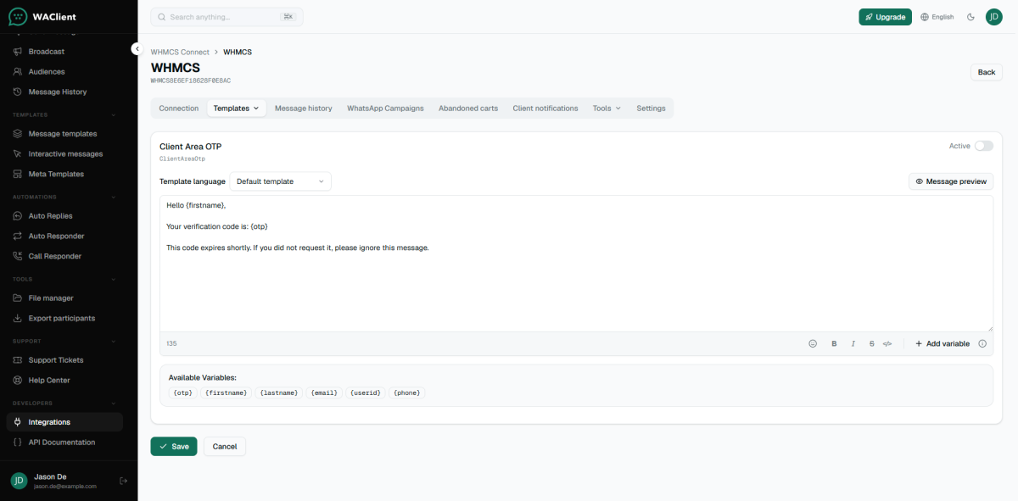Image resolution: width=1018 pixels, height=501 pixels.
Task: Insert emoji with smiley icon
Action: point(813,343)
